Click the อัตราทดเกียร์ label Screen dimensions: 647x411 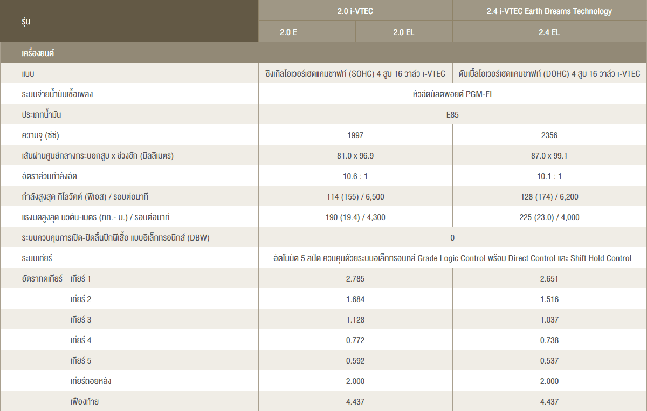[x=42, y=278]
